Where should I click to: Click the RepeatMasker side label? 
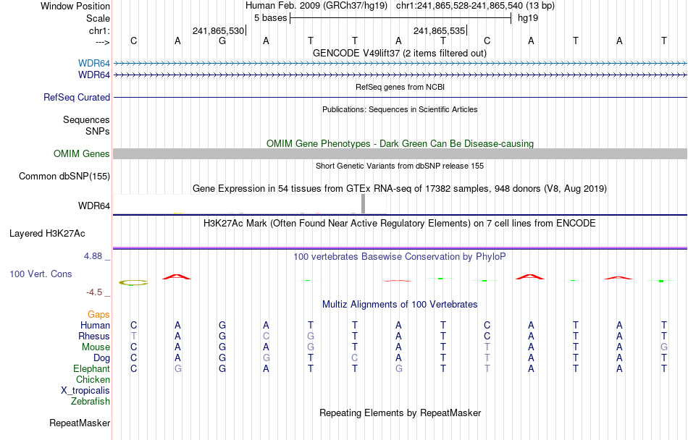pyautogui.click(x=80, y=423)
